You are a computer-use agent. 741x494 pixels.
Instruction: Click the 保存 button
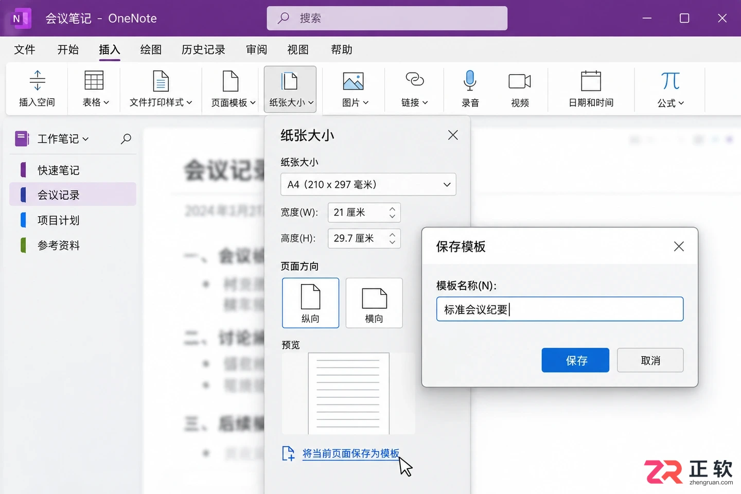point(575,360)
